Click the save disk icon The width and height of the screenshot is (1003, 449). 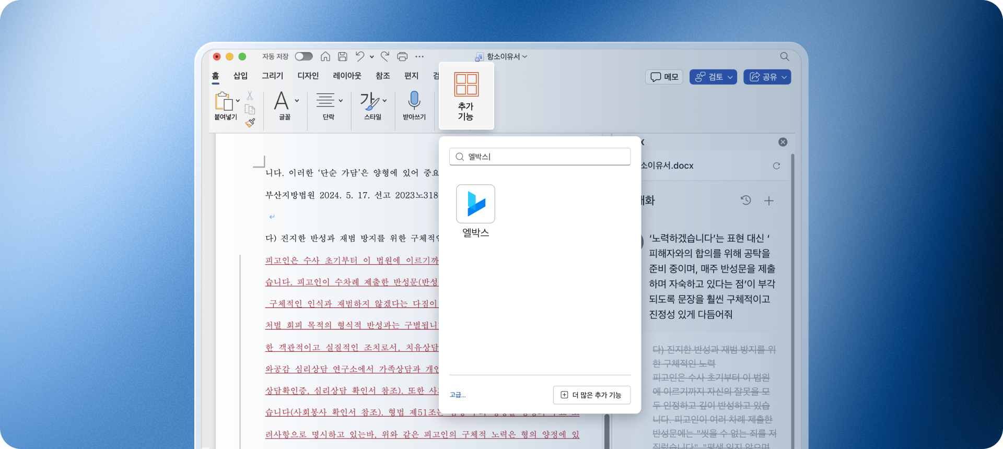(x=343, y=56)
